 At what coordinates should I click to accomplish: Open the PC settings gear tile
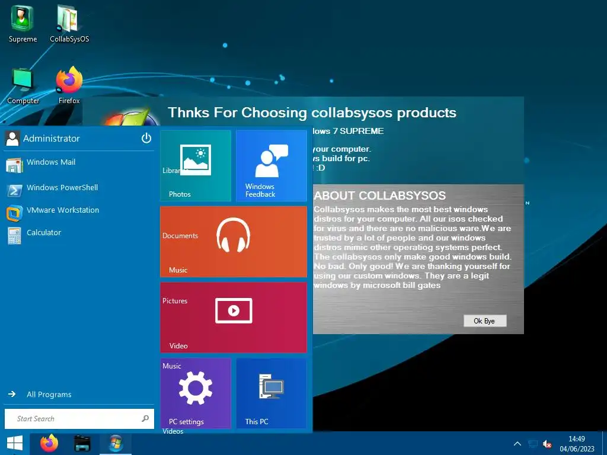pos(196,393)
